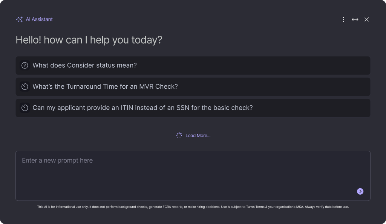Open the three-dot more options menu
Viewport: 386px width, 224px height.
coord(343,20)
